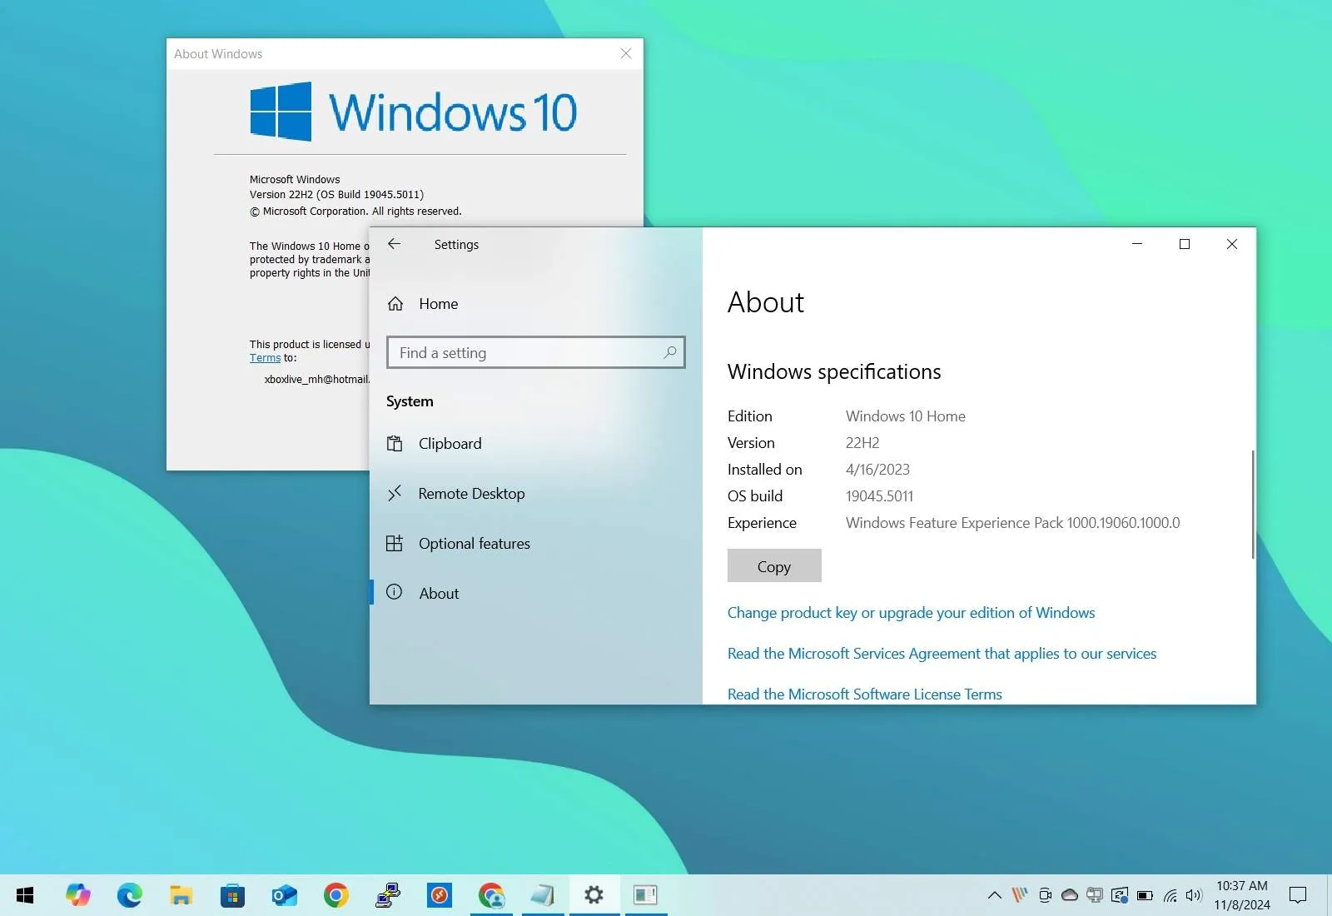Open Copilot from the taskbar
This screenshot has width=1332, height=916.
(77, 895)
